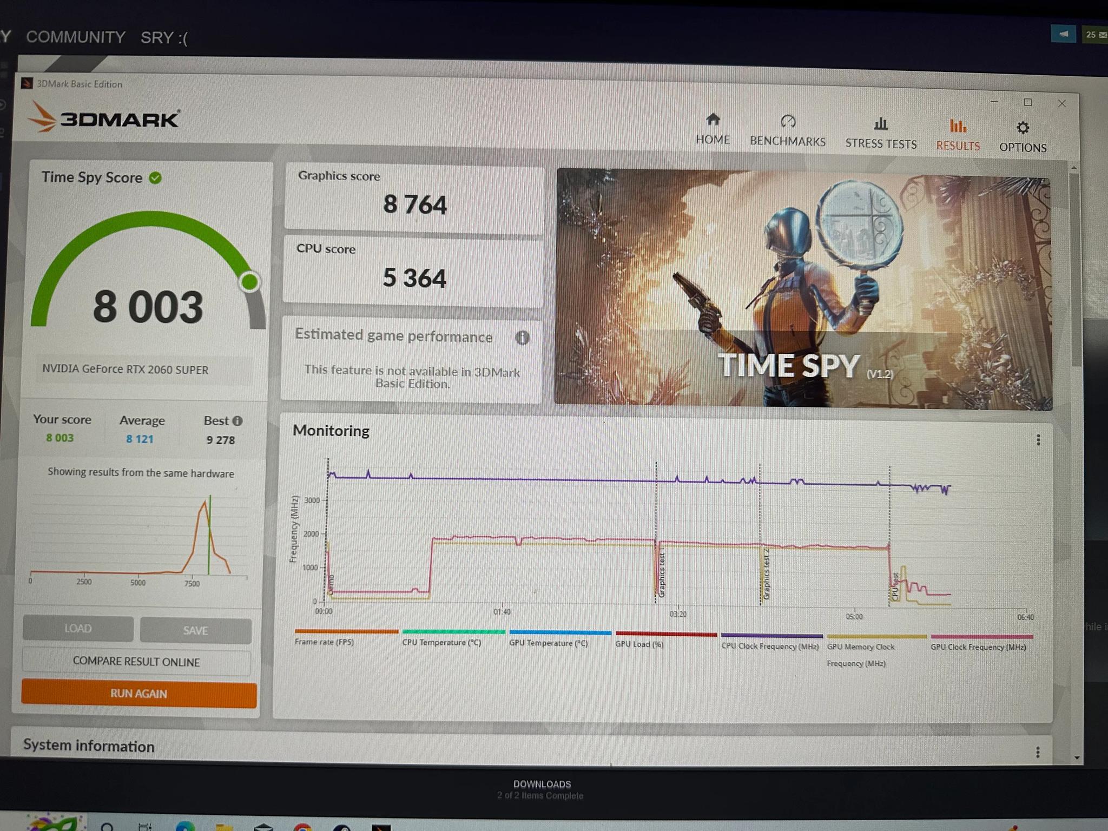The width and height of the screenshot is (1108, 831).
Task: Toggle the GPU Load legend item
Action: [x=639, y=644]
